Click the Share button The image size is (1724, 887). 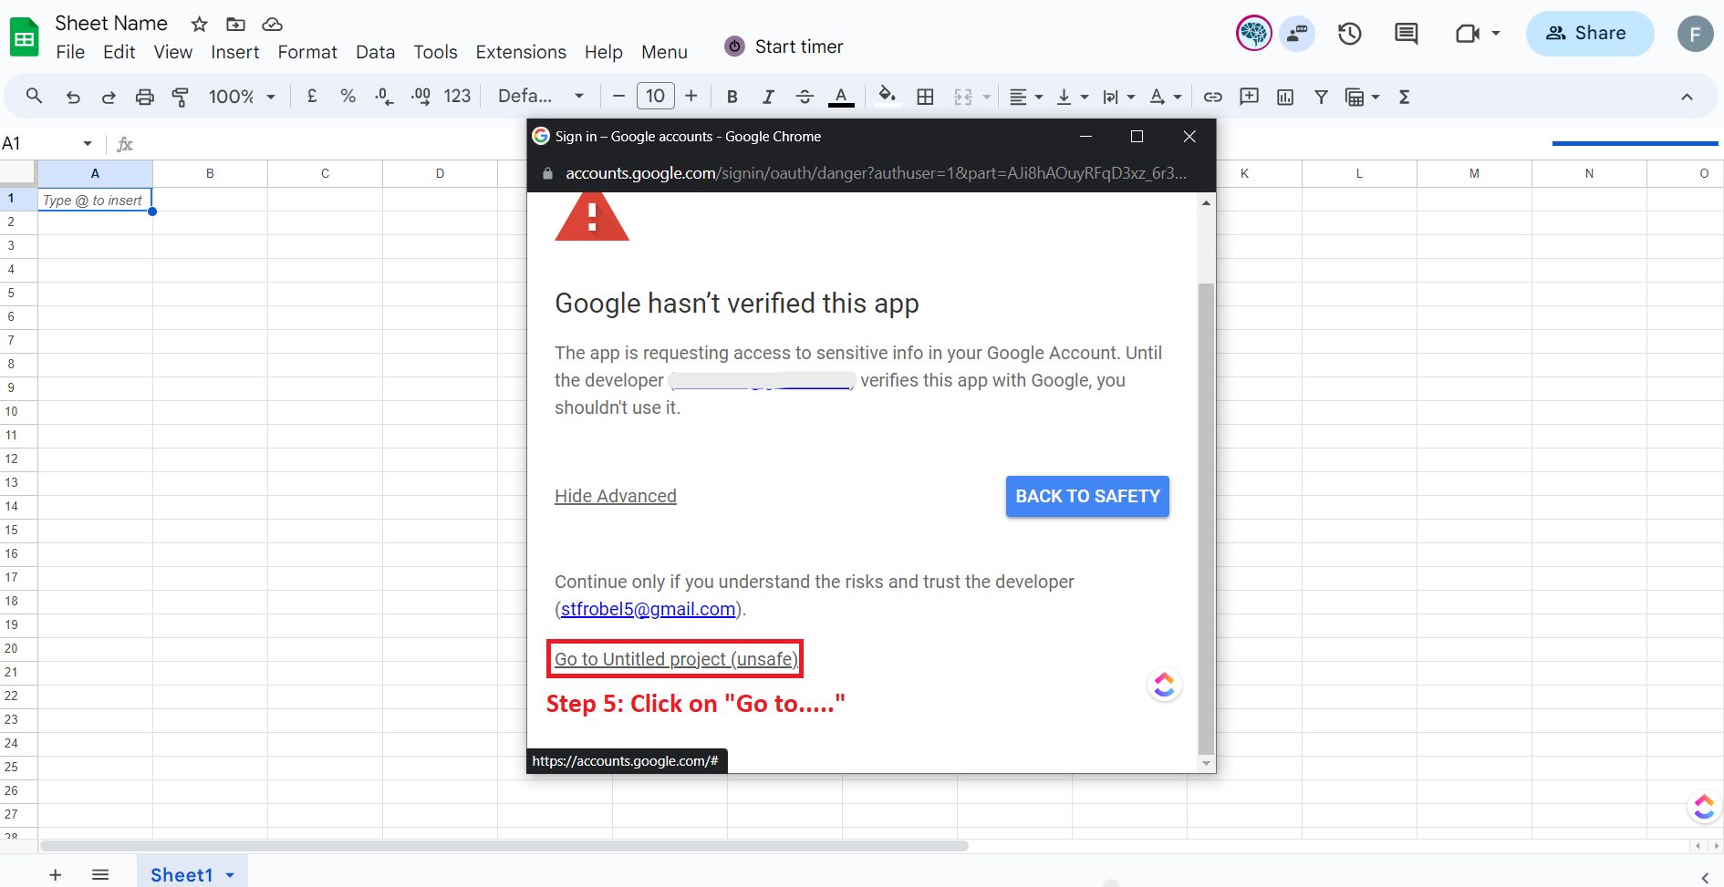(x=1589, y=33)
